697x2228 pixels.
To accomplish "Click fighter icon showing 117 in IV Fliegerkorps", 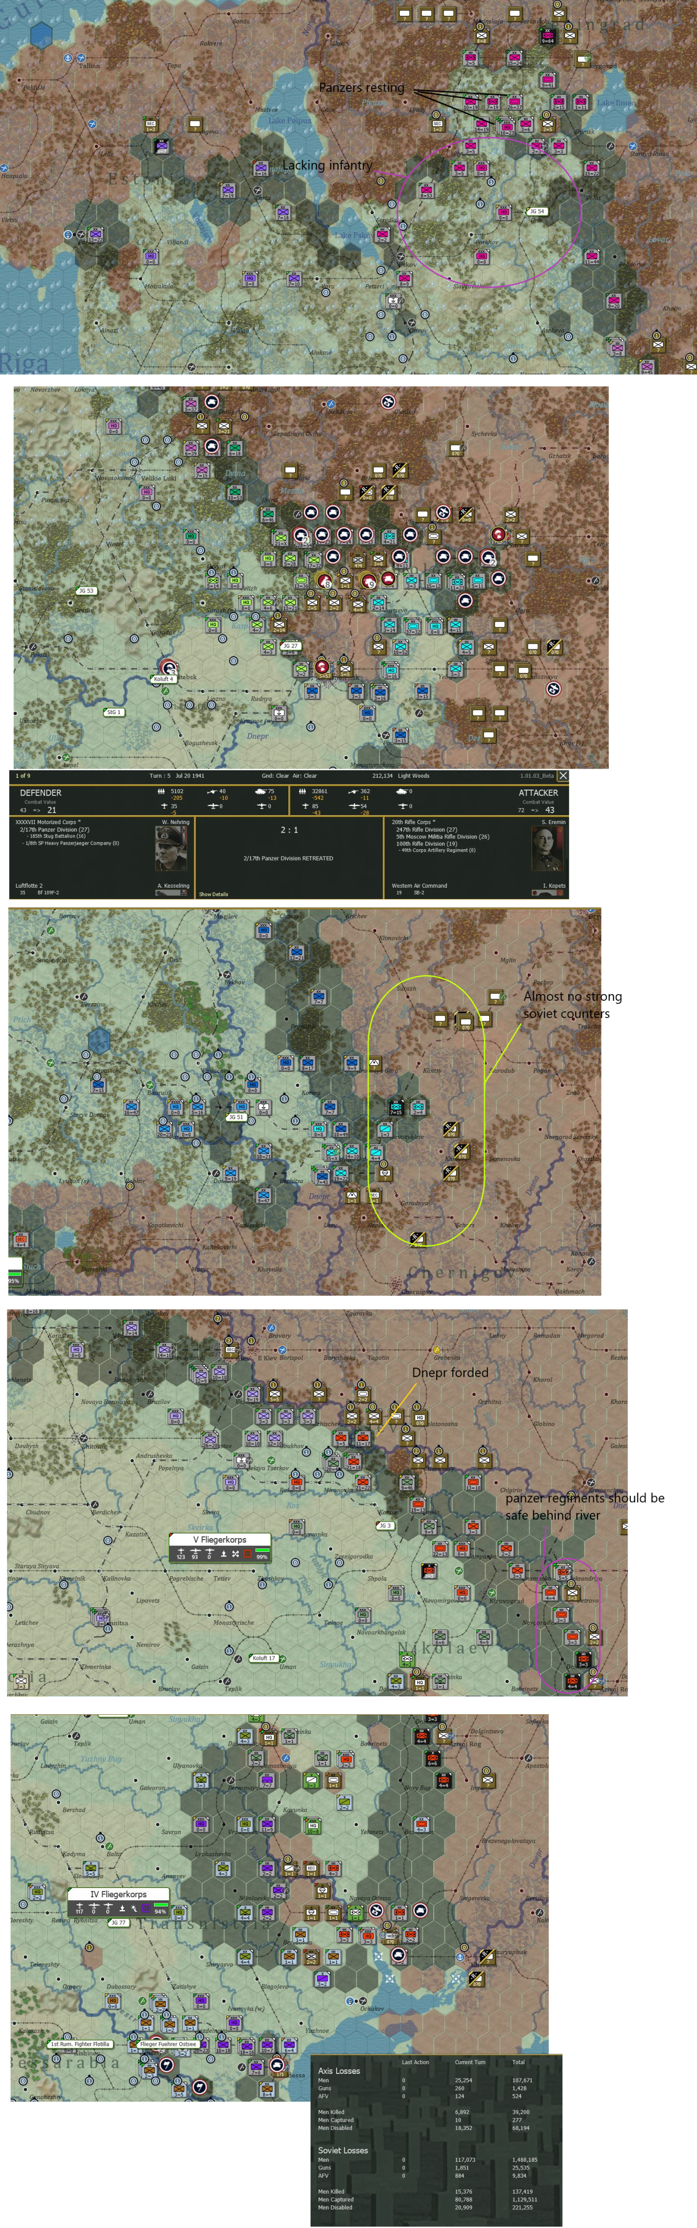I will coord(80,1907).
